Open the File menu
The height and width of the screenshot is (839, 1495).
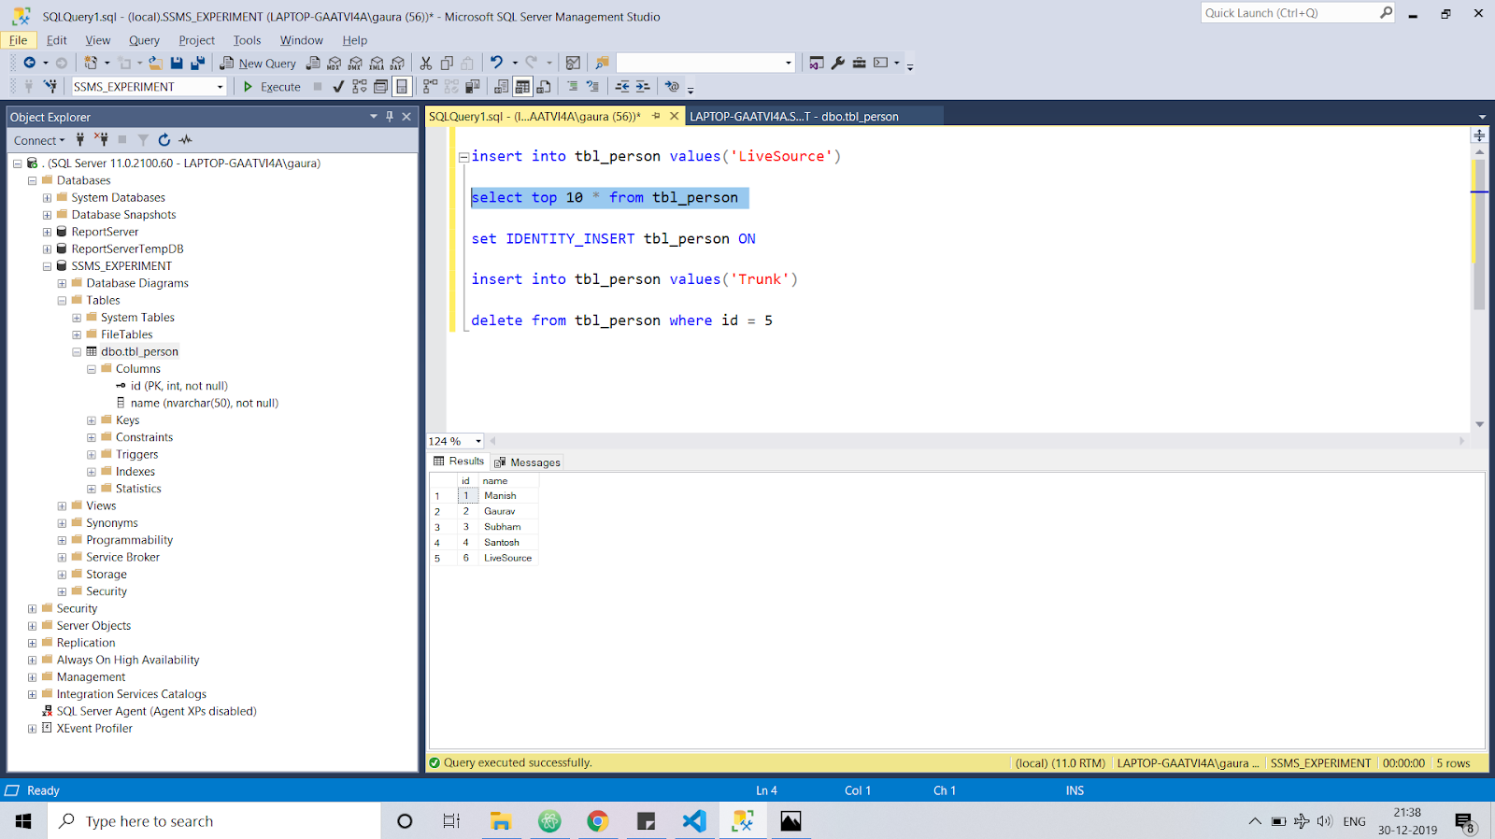click(19, 40)
